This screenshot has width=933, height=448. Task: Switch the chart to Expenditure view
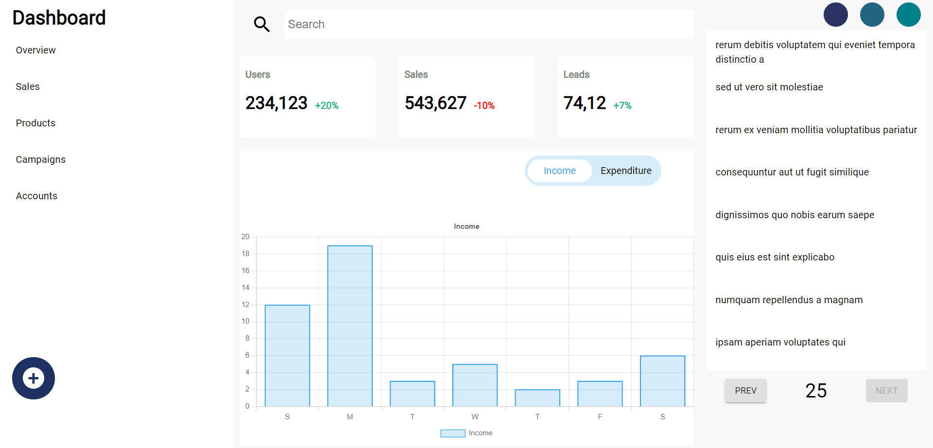626,171
